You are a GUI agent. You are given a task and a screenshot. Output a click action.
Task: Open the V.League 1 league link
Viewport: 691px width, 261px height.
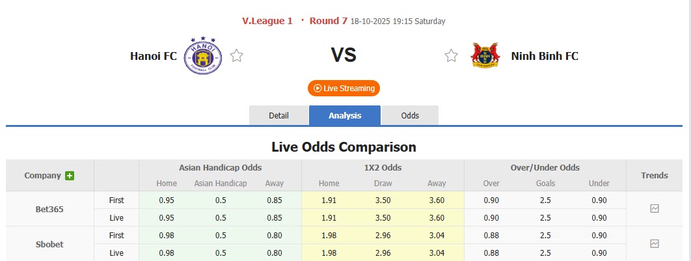267,21
